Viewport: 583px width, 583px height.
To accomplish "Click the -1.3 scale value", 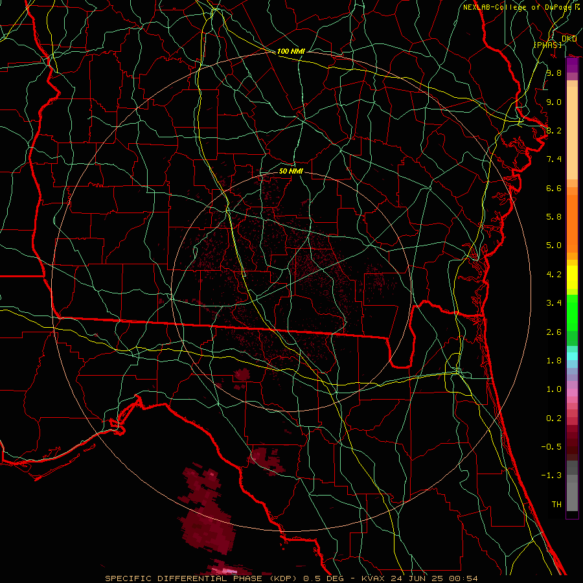I will coord(551,475).
